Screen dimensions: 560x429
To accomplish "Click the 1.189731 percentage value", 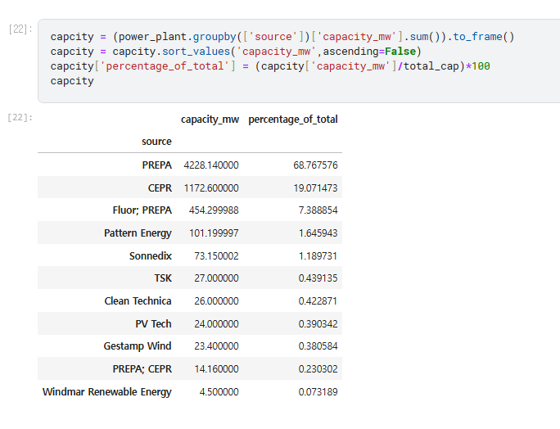I will click(318, 255).
